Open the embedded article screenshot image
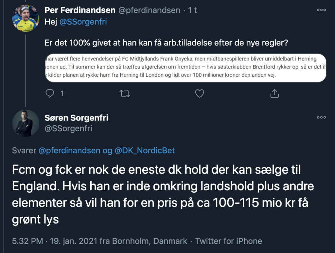This screenshot has width=335, height=253. pyautogui.click(x=186, y=68)
